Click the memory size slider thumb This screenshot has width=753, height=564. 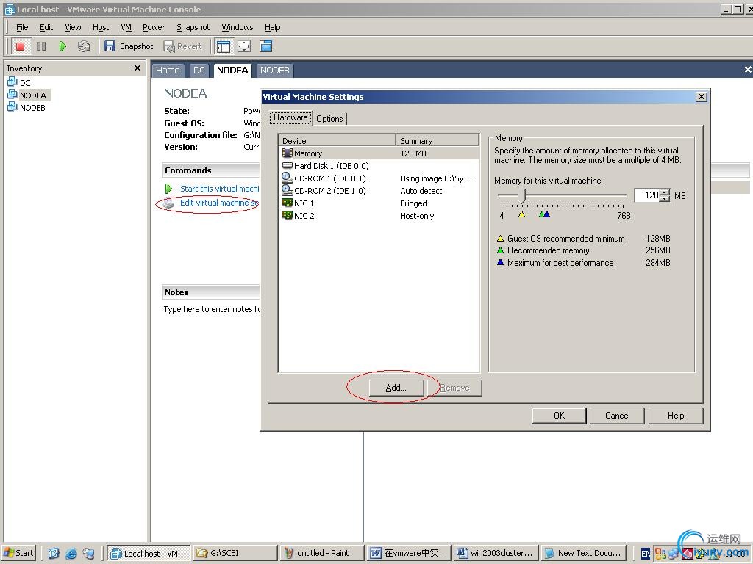(x=523, y=195)
